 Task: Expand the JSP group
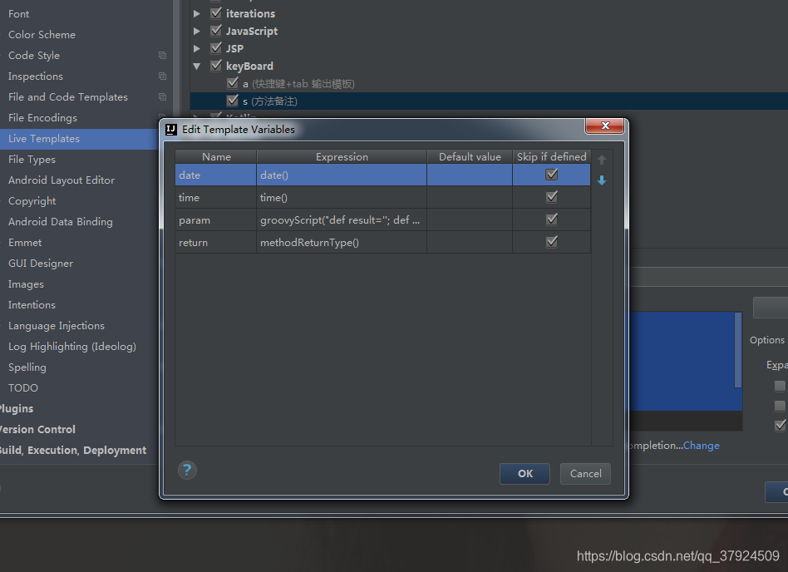(197, 49)
